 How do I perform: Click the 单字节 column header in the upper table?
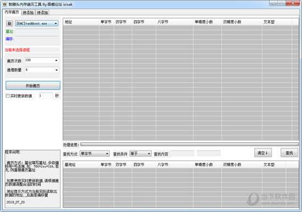tap(107, 22)
